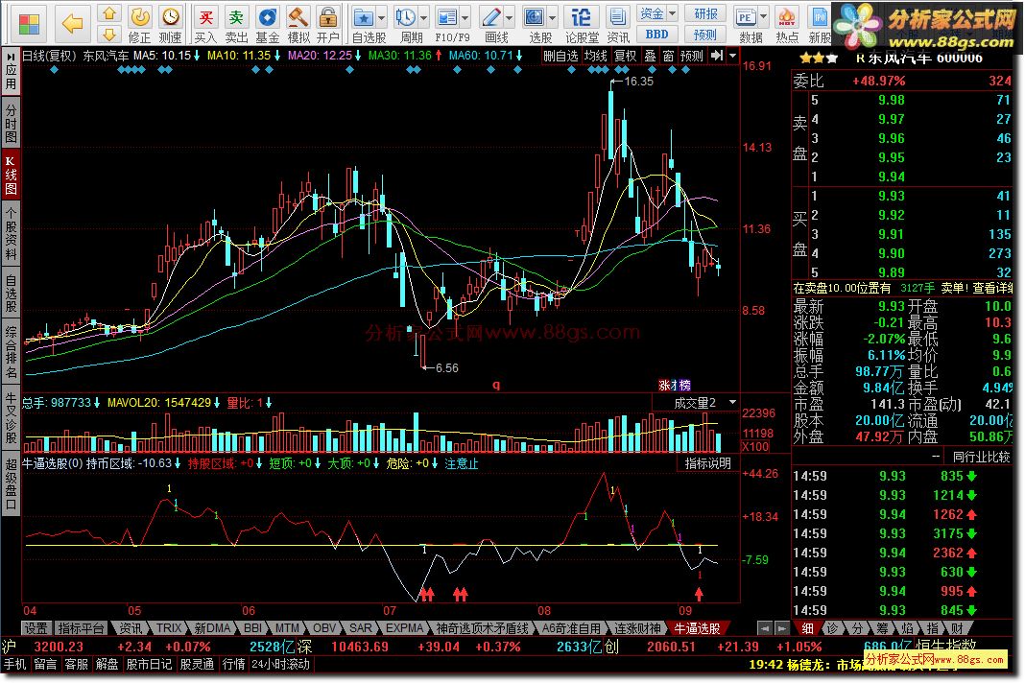Toggle 复权 price adjustment
This screenshot has width=1025, height=683.
[x=626, y=56]
